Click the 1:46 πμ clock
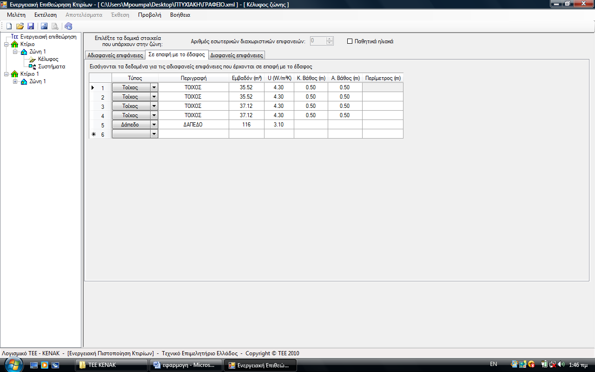 pyautogui.click(x=578, y=365)
